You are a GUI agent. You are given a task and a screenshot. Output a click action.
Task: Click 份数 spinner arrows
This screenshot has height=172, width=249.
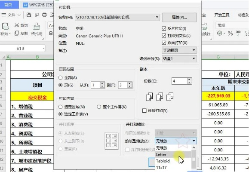[x=189, y=81]
